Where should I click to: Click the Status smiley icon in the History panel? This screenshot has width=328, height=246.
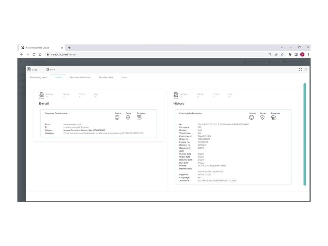[x=251, y=117]
